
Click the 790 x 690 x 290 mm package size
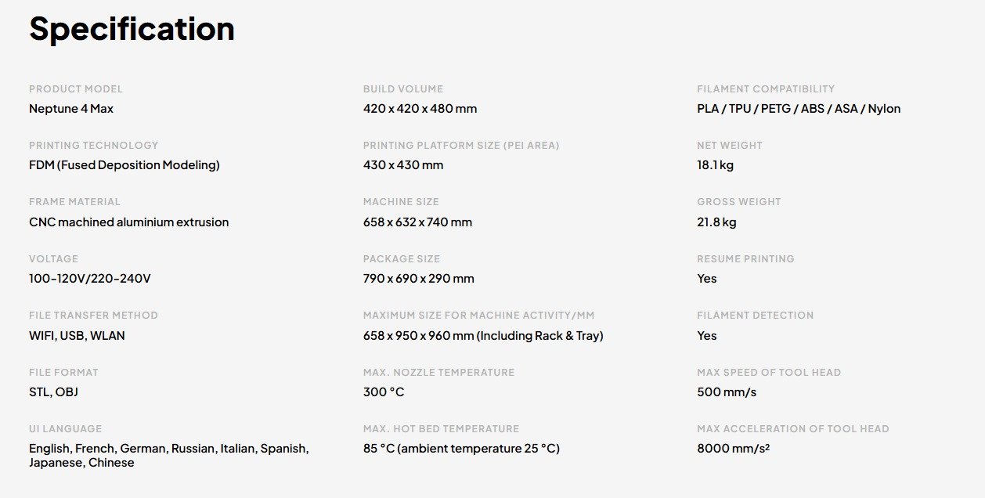pos(418,279)
